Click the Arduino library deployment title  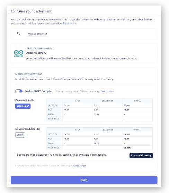coord(36,53)
